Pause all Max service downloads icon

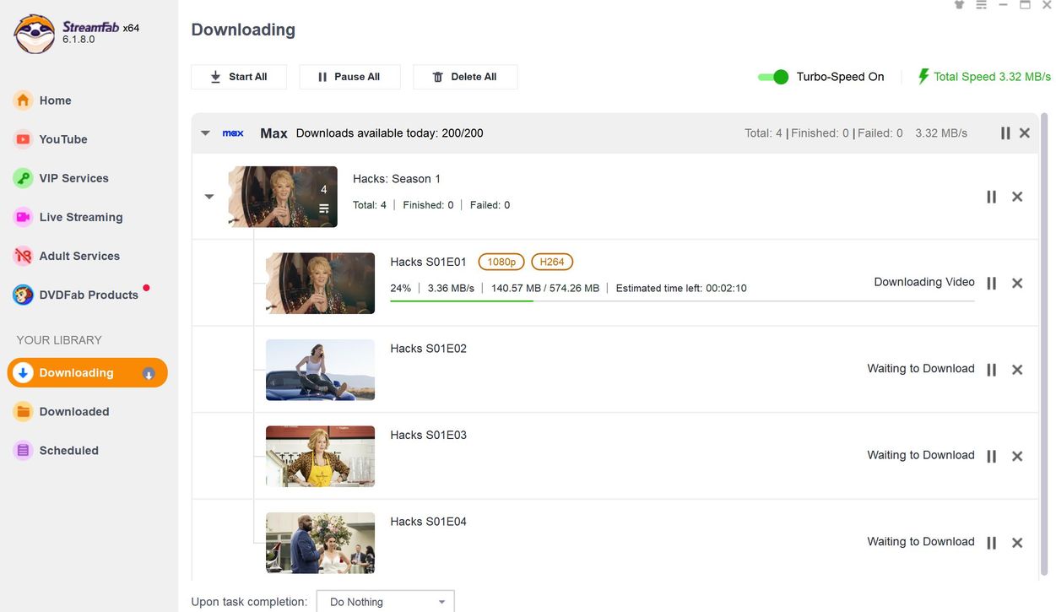pyautogui.click(x=1005, y=133)
